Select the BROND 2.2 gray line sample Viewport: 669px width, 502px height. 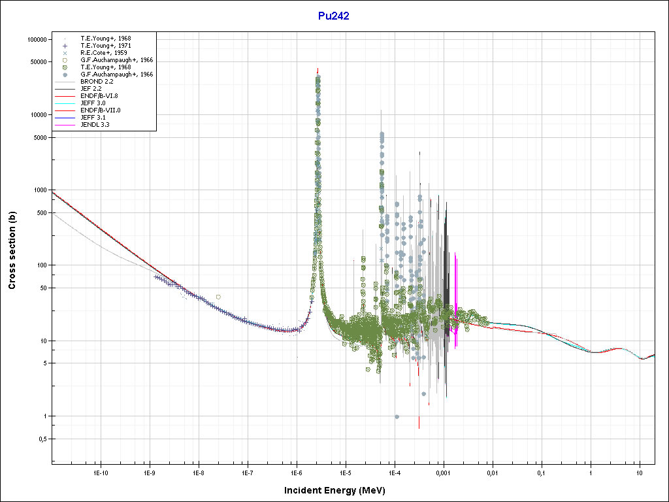pos(65,82)
